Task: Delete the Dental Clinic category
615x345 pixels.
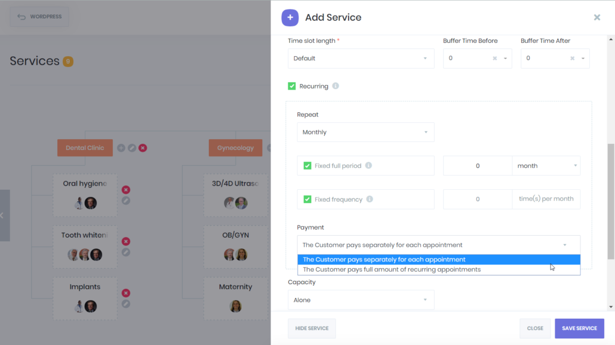Action: [143, 148]
